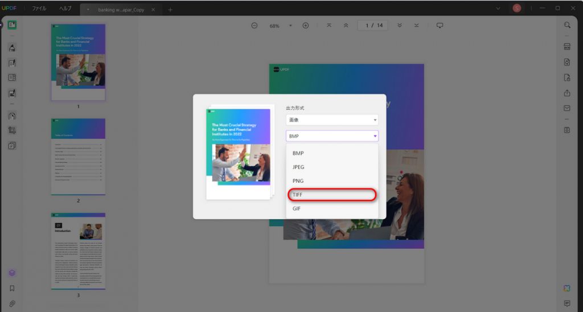This screenshot has height=312, width=583.
Task: Open the ファイル menu
Action: click(x=39, y=9)
